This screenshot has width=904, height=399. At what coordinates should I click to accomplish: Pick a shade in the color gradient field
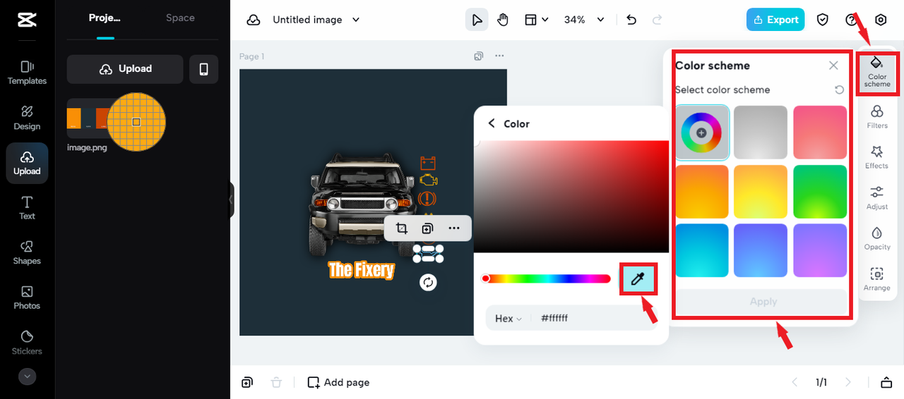[x=571, y=196]
